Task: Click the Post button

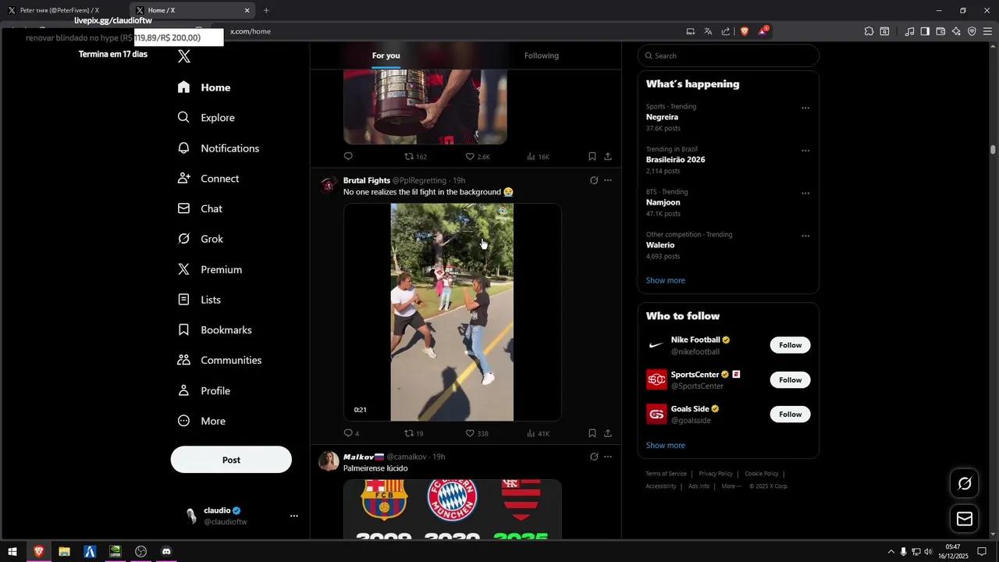Action: (231, 460)
